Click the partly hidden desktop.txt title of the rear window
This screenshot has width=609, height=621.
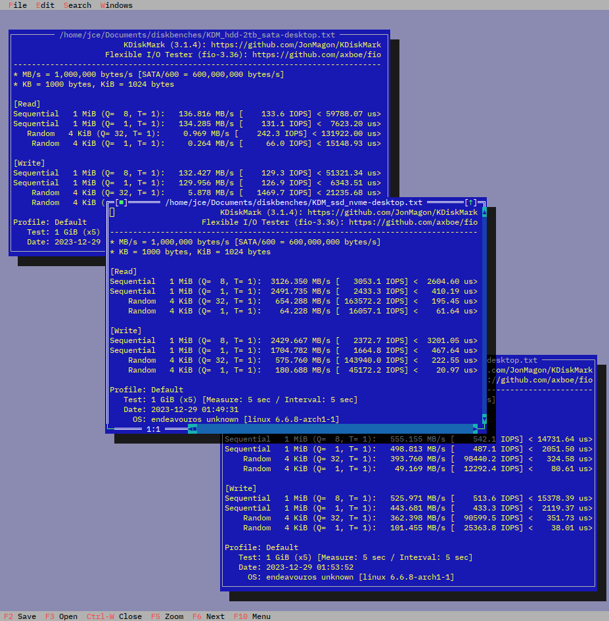[x=512, y=360]
